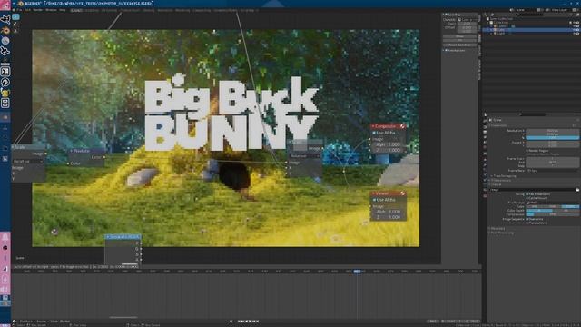Open the Frame Rate dropdown
The height and width of the screenshot is (327, 581).
553,171
